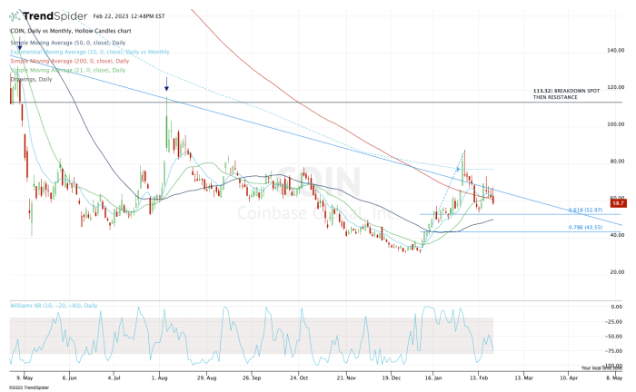Click the 0.618 (52.97) Fibonacci level label
636x392 pixels.
(x=586, y=211)
